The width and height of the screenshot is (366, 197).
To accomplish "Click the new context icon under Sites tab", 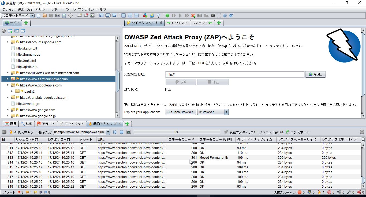I will (10, 31).
